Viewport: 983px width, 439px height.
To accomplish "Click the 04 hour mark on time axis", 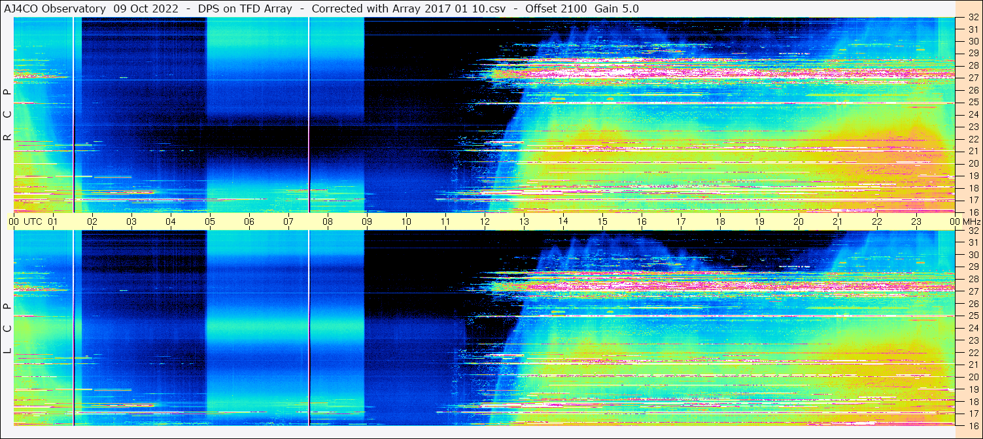I will click(x=171, y=221).
